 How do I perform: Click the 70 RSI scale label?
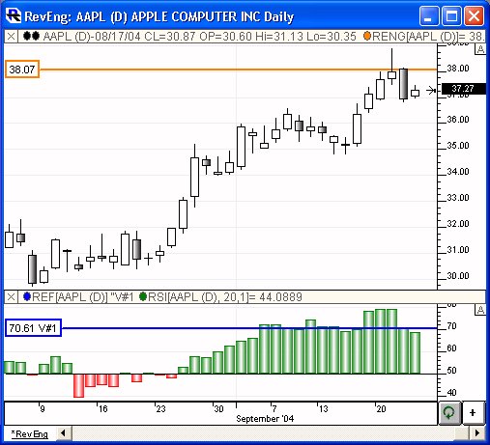(x=451, y=326)
